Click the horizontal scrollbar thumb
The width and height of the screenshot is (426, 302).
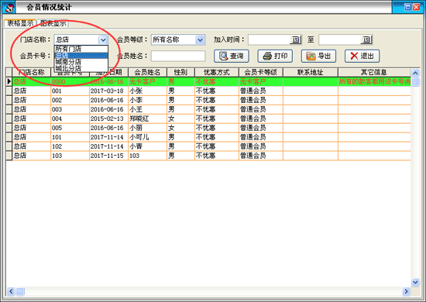[x=20, y=291]
